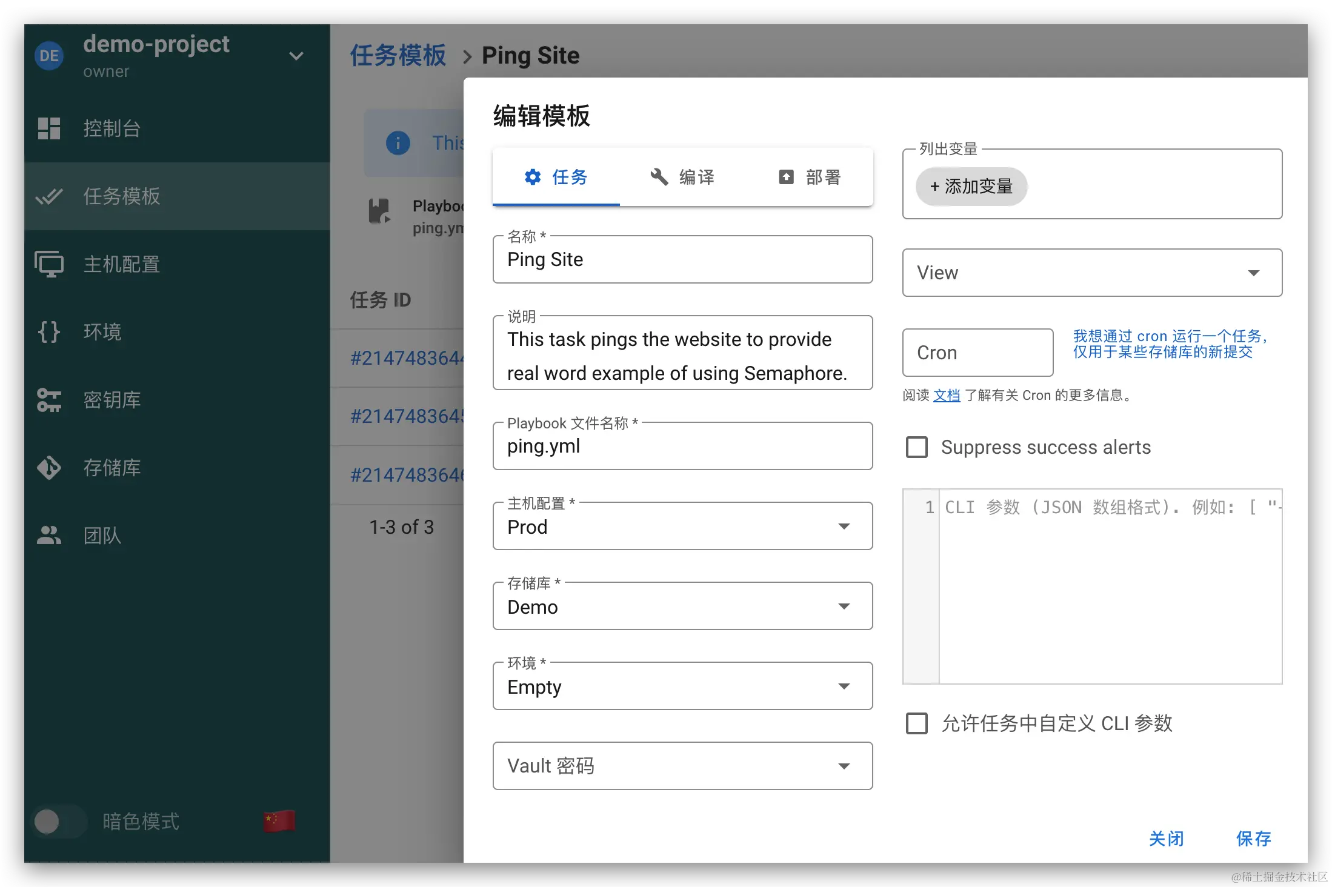Click into the Cron input field
1332x887 pixels.
pos(977,353)
